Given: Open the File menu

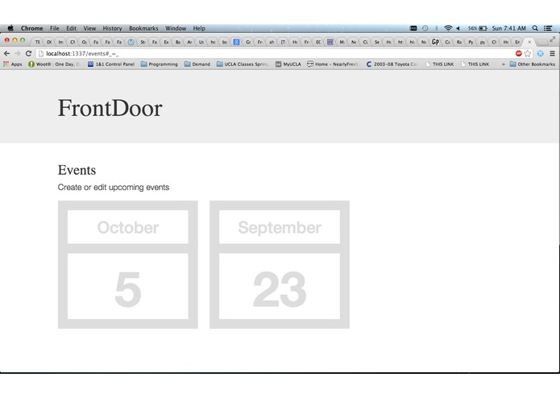Looking at the screenshot, I should (55, 28).
